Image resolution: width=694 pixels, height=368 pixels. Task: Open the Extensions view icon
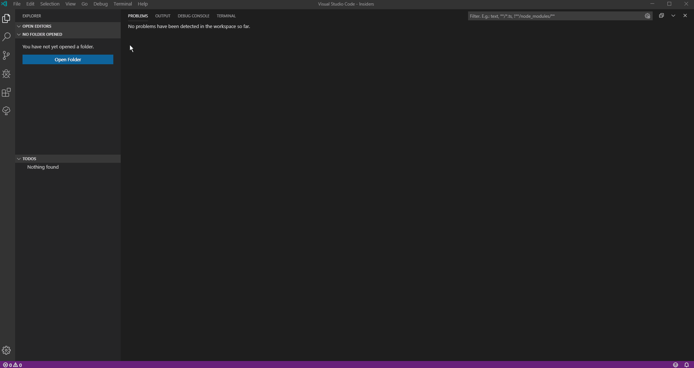point(6,92)
